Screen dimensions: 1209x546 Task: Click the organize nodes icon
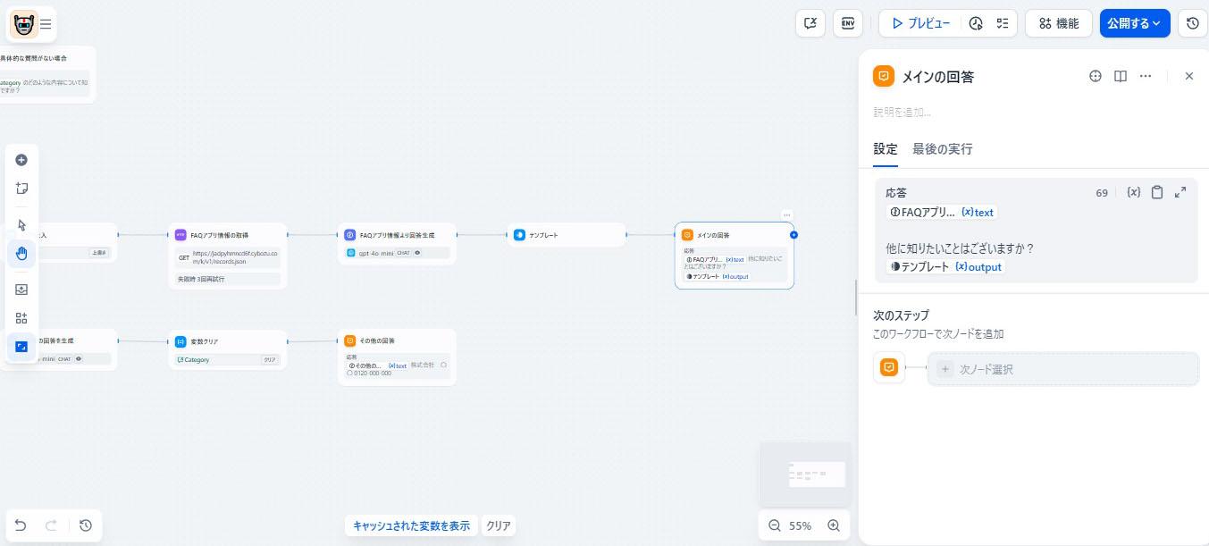click(x=21, y=318)
